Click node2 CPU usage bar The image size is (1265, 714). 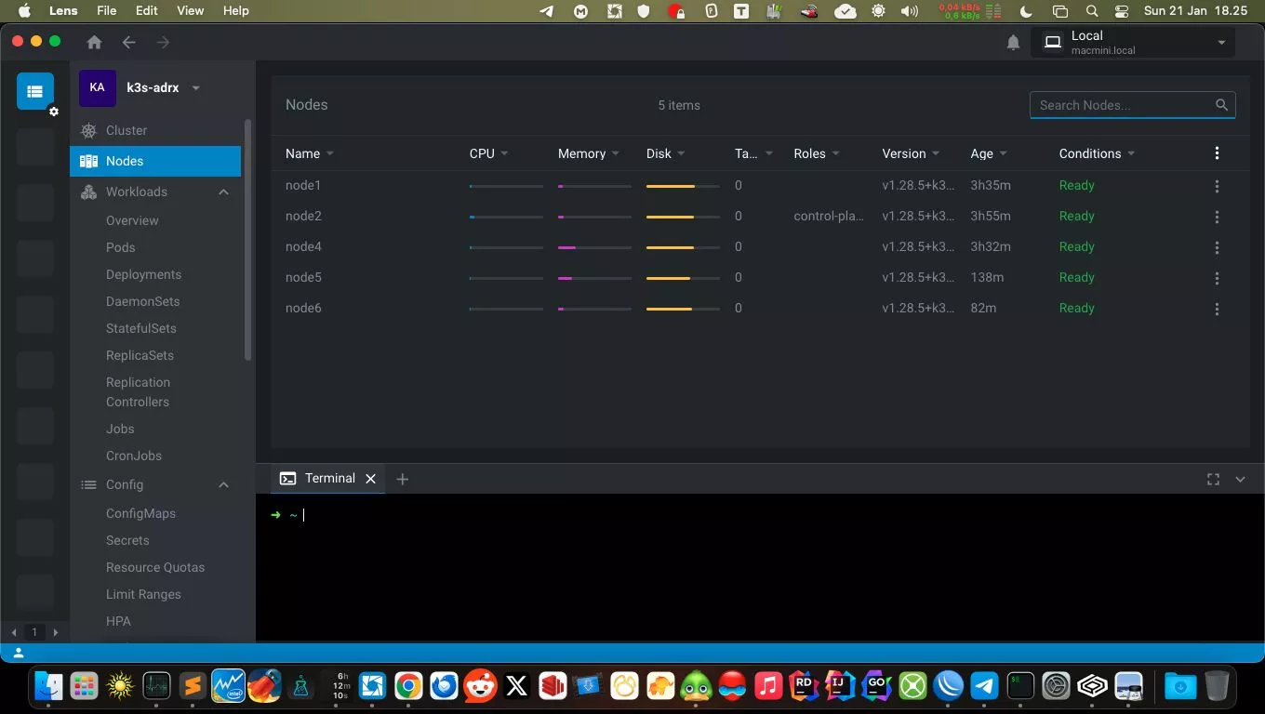[506, 217]
